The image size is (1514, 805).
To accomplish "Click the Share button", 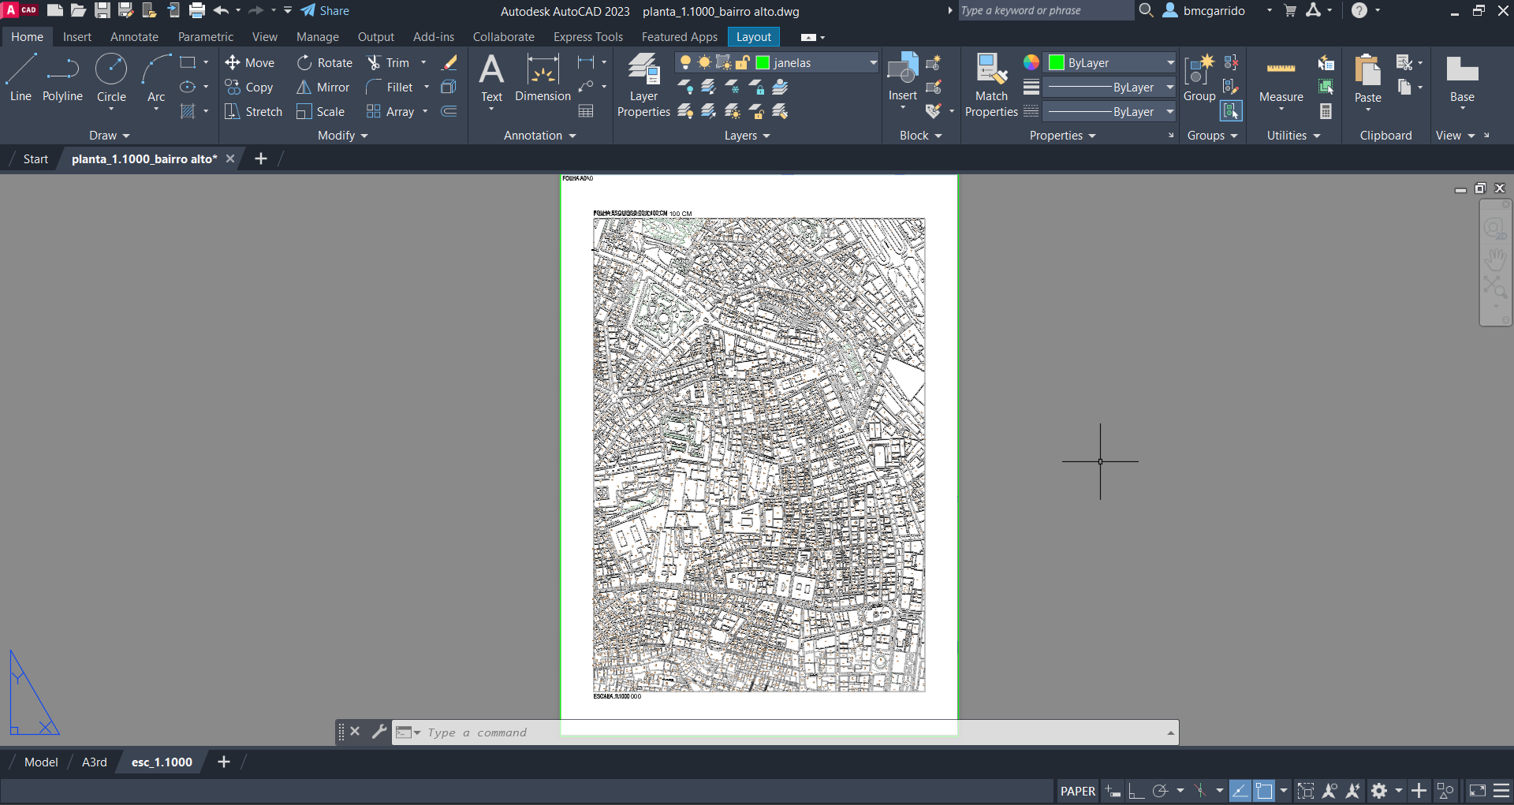I will pyautogui.click(x=325, y=11).
